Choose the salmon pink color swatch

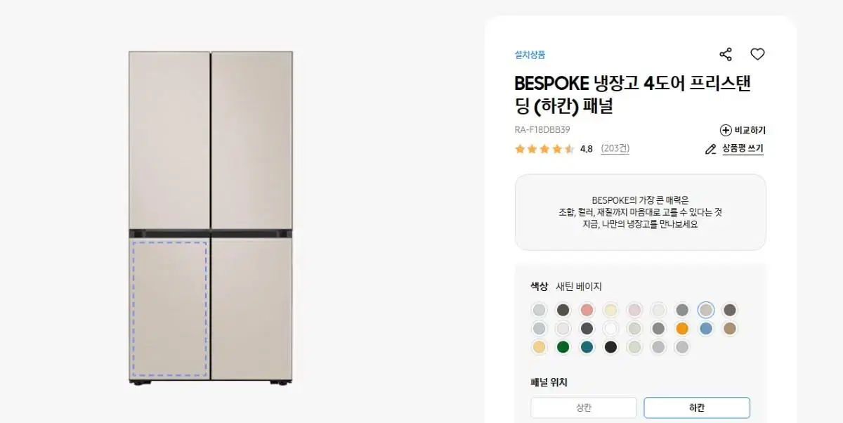pyautogui.click(x=587, y=310)
